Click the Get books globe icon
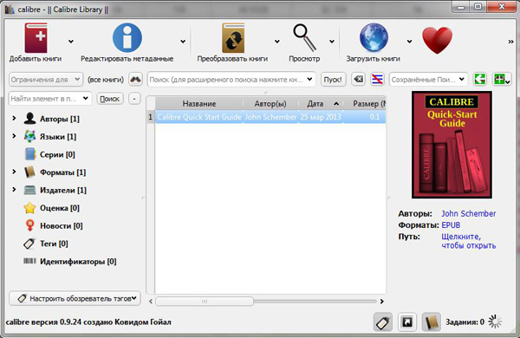Screen dimensions: 520x338 [x=374, y=37]
